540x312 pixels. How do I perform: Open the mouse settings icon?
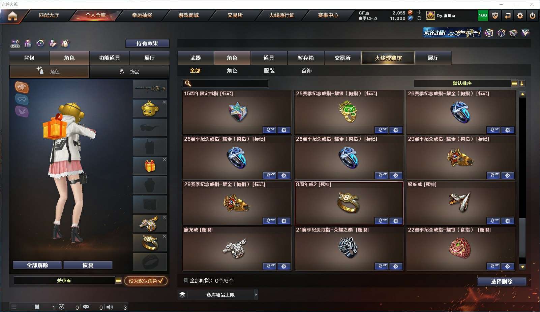(65, 43)
